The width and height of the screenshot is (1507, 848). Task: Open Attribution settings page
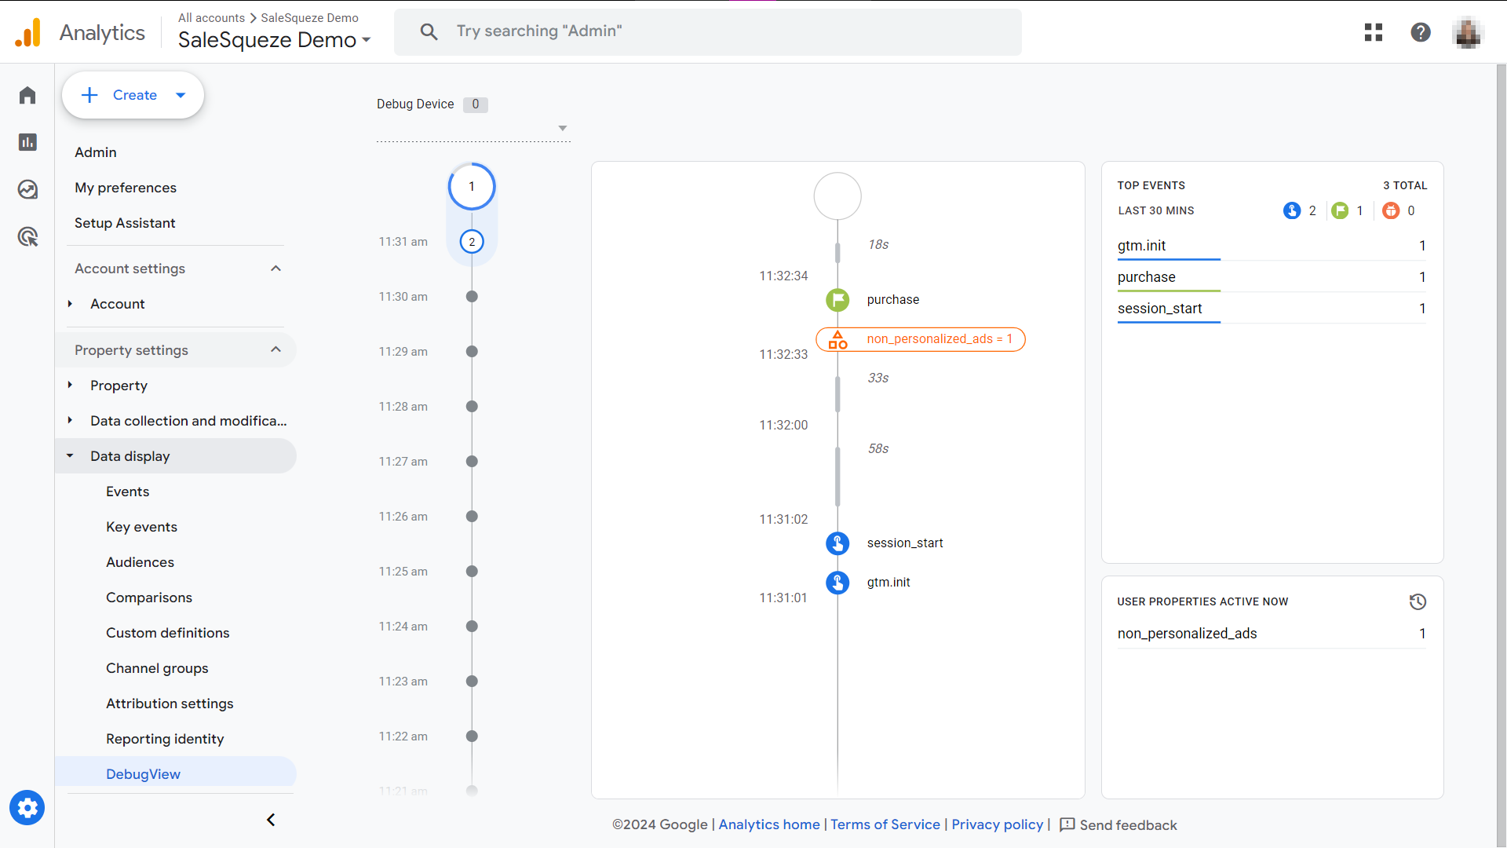tap(170, 704)
